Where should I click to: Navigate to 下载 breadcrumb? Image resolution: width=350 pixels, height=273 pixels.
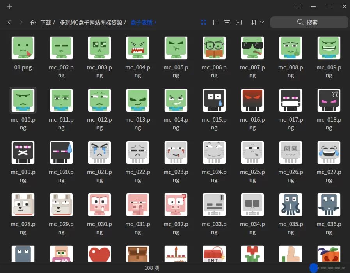pyautogui.click(x=46, y=22)
